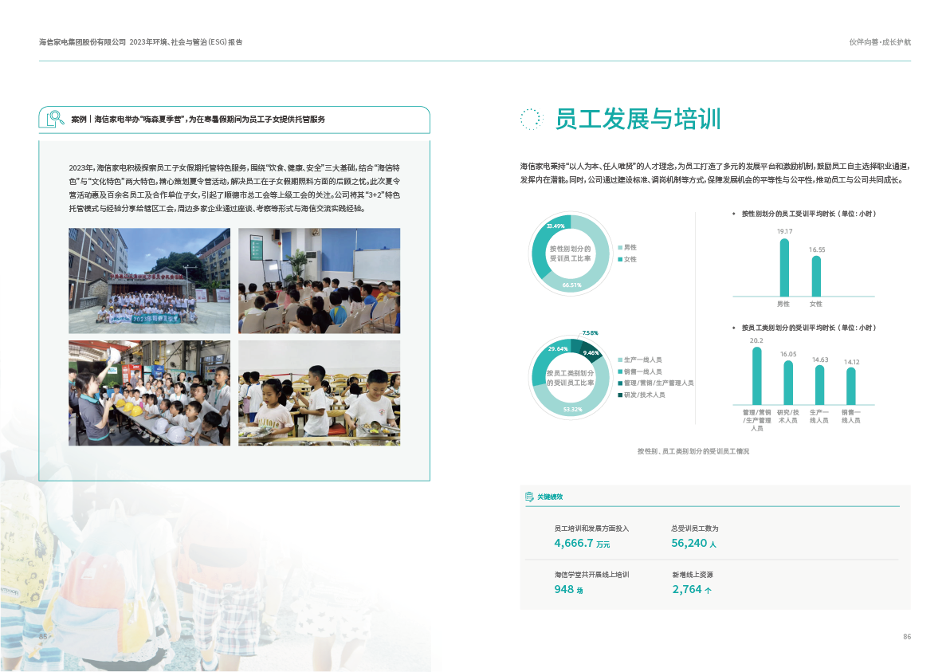
Task: Click the 女性 legend color swatch
Action: (x=620, y=260)
